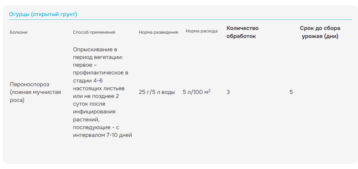Click the Норма разведения column header
The image size is (358, 169).
[x=158, y=32]
